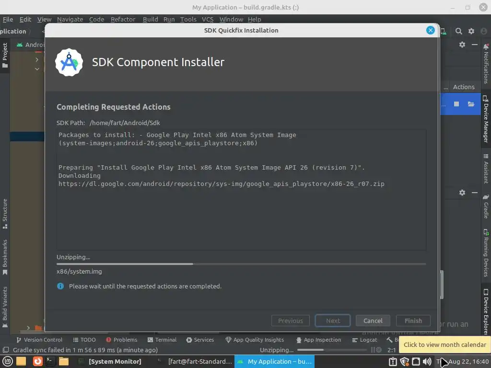Click the Unzipping progress bar in dialog
The width and height of the screenshot is (491, 368).
(x=241, y=264)
